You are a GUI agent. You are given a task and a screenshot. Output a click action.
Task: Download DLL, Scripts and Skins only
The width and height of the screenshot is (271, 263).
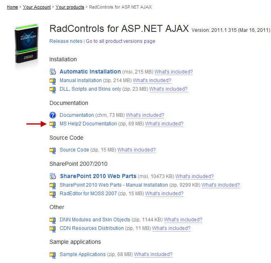[x=90, y=89]
